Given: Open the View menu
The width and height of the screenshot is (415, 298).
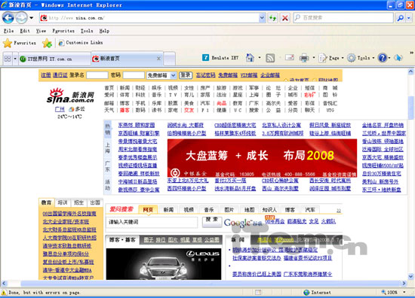Looking at the screenshot, I should (x=41, y=31).
